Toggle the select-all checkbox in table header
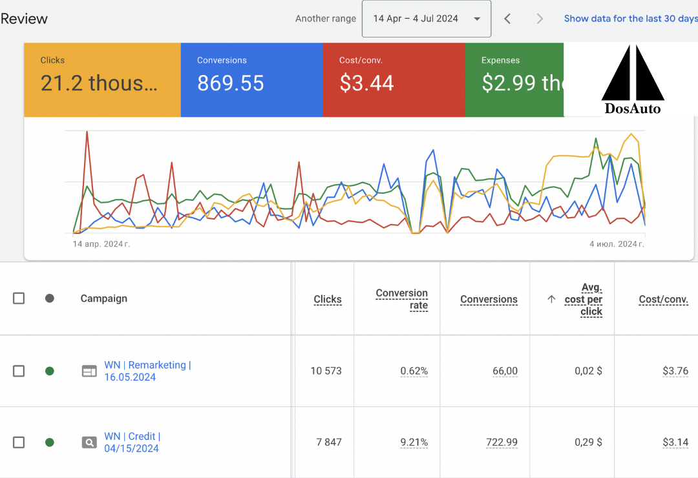698x478 pixels. 19,298
